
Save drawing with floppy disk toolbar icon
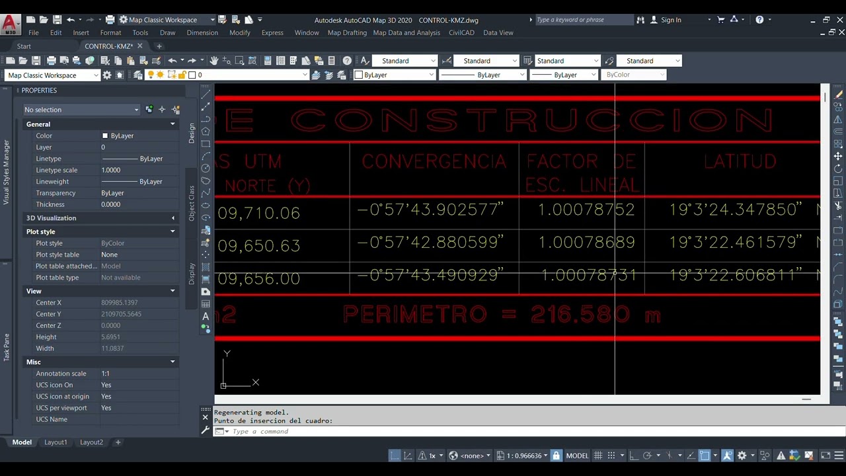(36, 61)
